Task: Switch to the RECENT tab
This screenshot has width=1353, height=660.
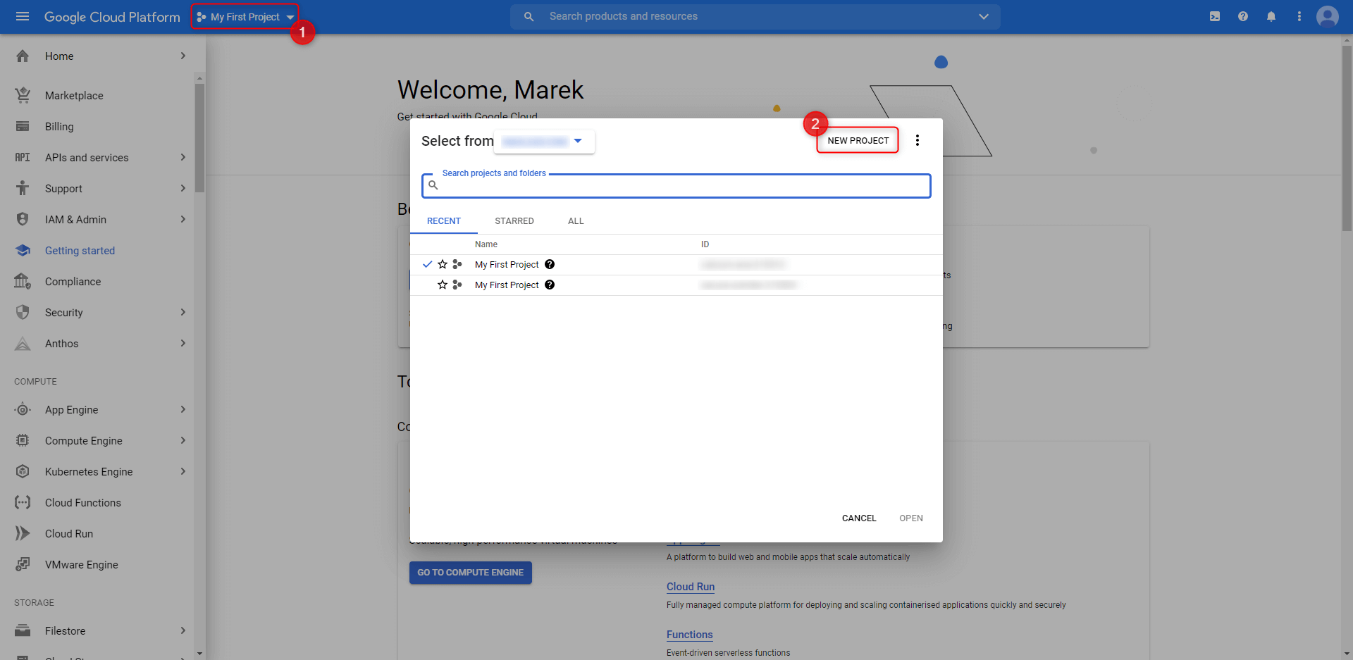Action: coord(444,220)
